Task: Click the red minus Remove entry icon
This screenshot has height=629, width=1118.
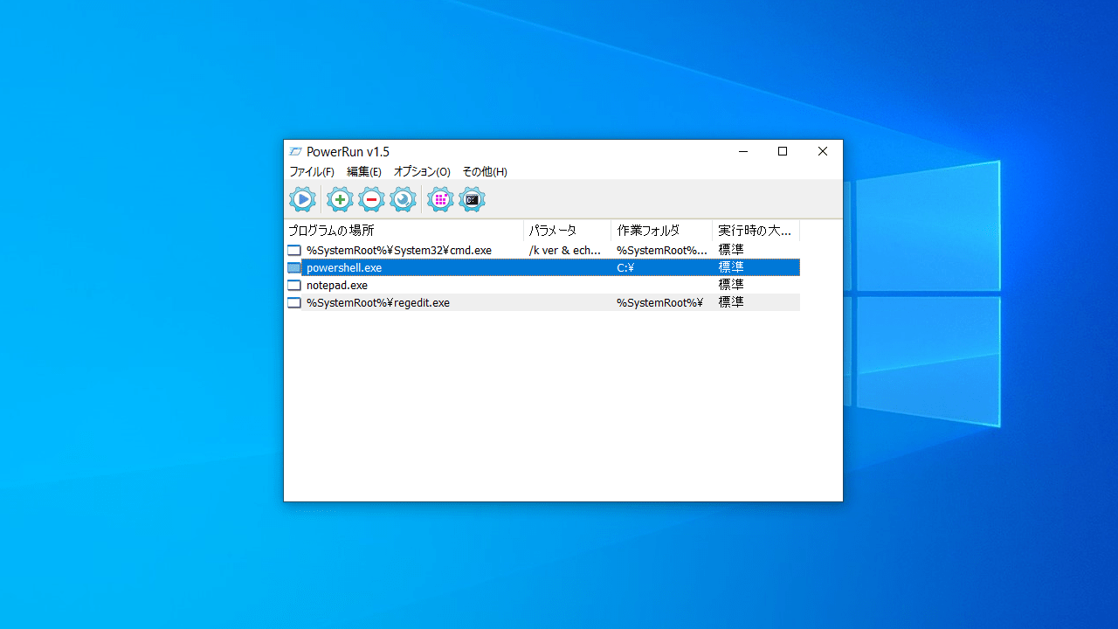Action: point(371,200)
